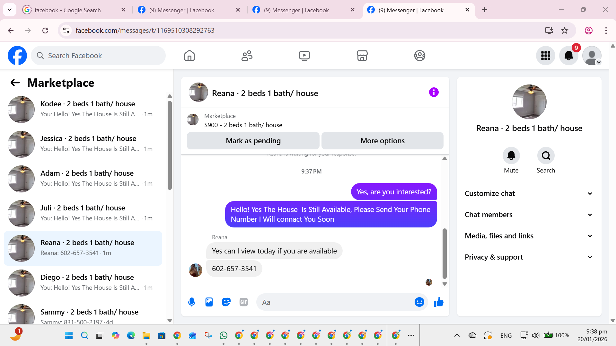Go back to the previous page
The width and height of the screenshot is (616, 346).
pyautogui.click(x=11, y=31)
